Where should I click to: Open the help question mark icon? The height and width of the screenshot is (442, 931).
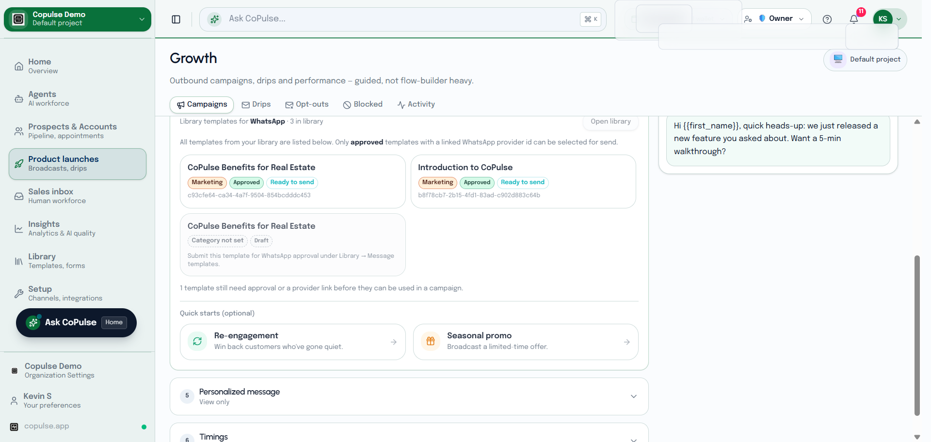[827, 19]
